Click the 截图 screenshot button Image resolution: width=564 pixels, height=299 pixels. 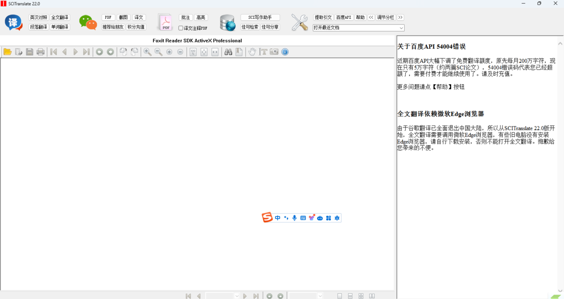[x=123, y=17]
